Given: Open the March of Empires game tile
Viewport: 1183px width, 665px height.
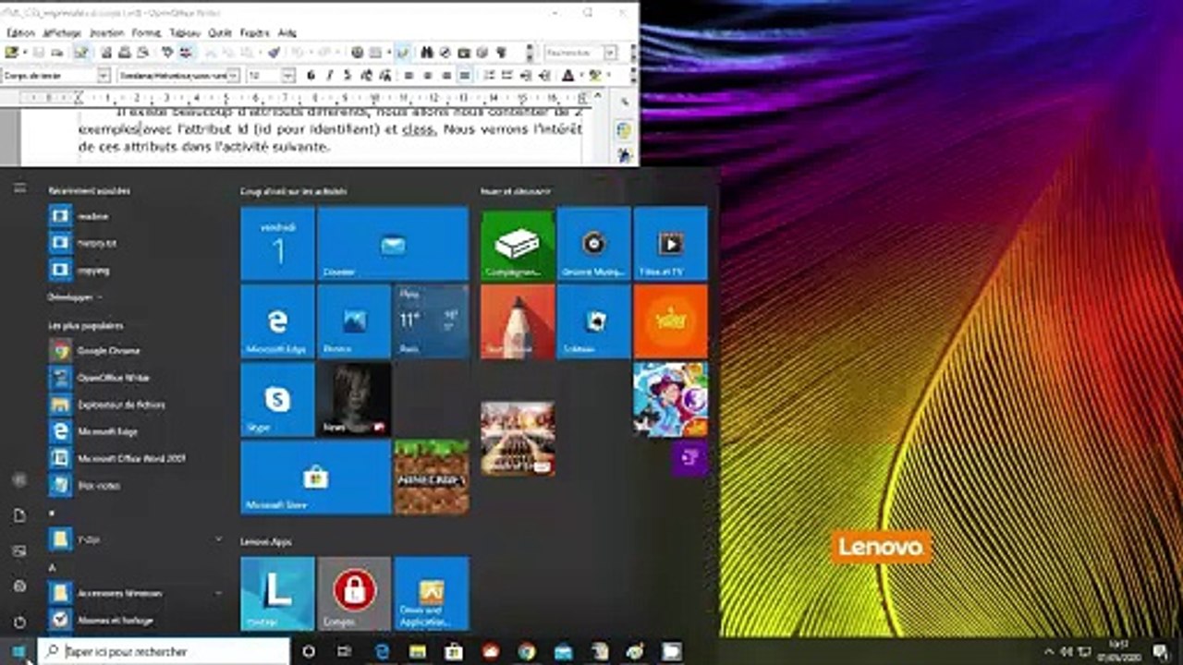Looking at the screenshot, I should (518, 438).
